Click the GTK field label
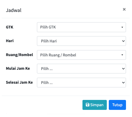The image size is (132, 117). pos(9,27)
